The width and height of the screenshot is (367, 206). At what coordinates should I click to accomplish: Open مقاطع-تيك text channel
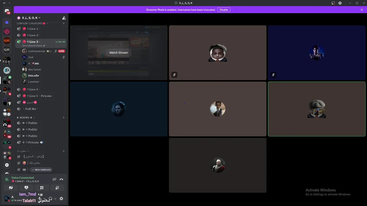(x=41, y=163)
